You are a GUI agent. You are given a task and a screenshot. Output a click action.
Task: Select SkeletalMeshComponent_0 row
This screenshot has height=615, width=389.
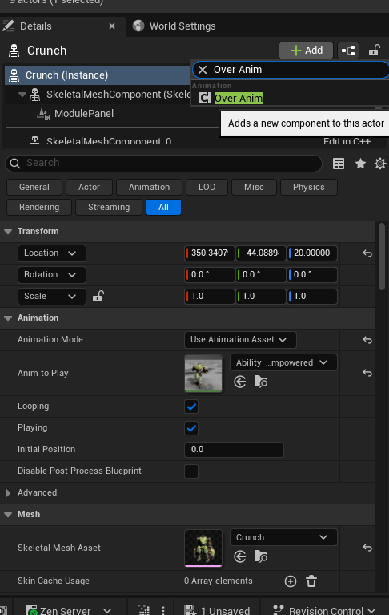click(x=109, y=141)
